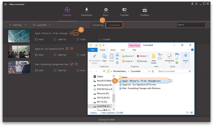Screen dimensions: 213x126
Task: Edit the Everything Changes with iPad name
Action: [72, 64]
